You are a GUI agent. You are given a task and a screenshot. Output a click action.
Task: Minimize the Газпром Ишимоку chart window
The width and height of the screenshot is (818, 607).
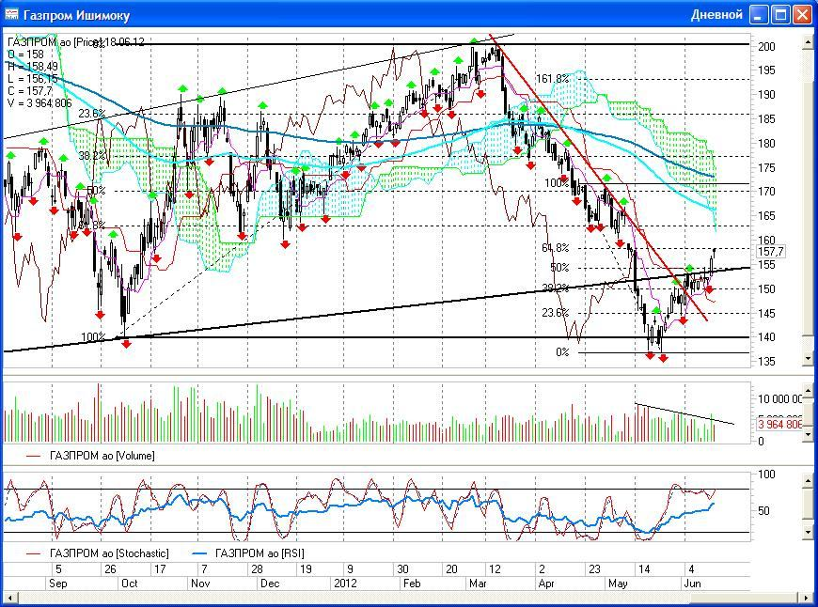click(759, 15)
